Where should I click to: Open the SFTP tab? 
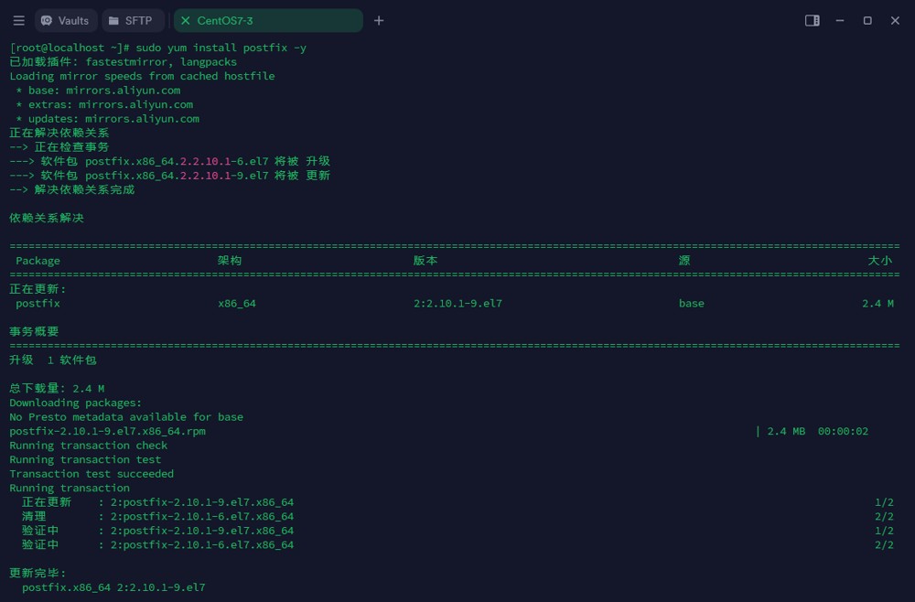click(133, 21)
